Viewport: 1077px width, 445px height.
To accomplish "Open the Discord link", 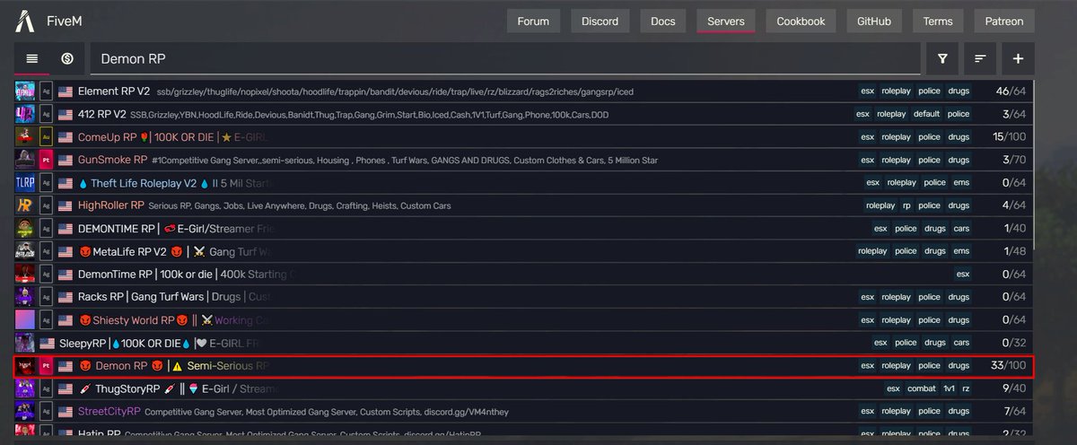I will pyautogui.click(x=600, y=21).
